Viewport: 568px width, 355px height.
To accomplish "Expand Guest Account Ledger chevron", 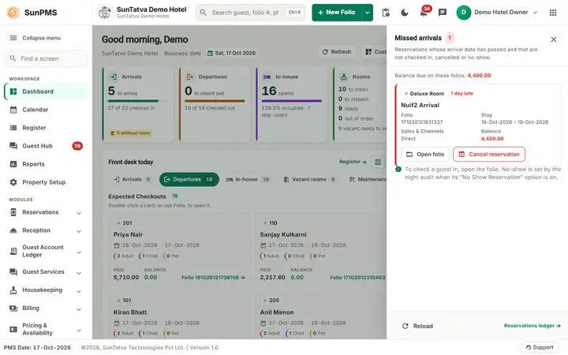I will tap(79, 252).
